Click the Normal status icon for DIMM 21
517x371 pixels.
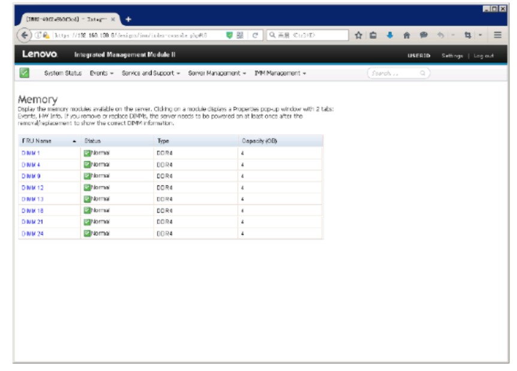87,222
